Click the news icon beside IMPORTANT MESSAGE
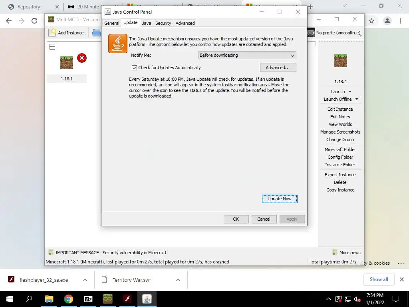The height and width of the screenshot is (307, 409). [x=51, y=253]
